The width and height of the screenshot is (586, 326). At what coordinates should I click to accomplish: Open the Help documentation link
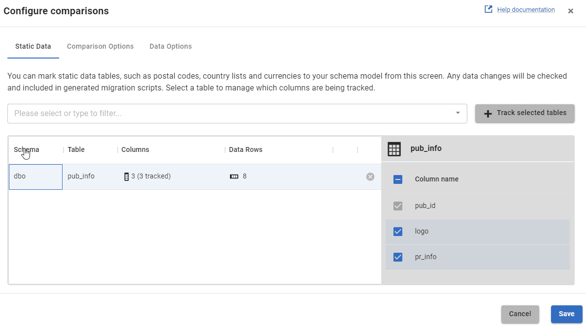coord(526,10)
